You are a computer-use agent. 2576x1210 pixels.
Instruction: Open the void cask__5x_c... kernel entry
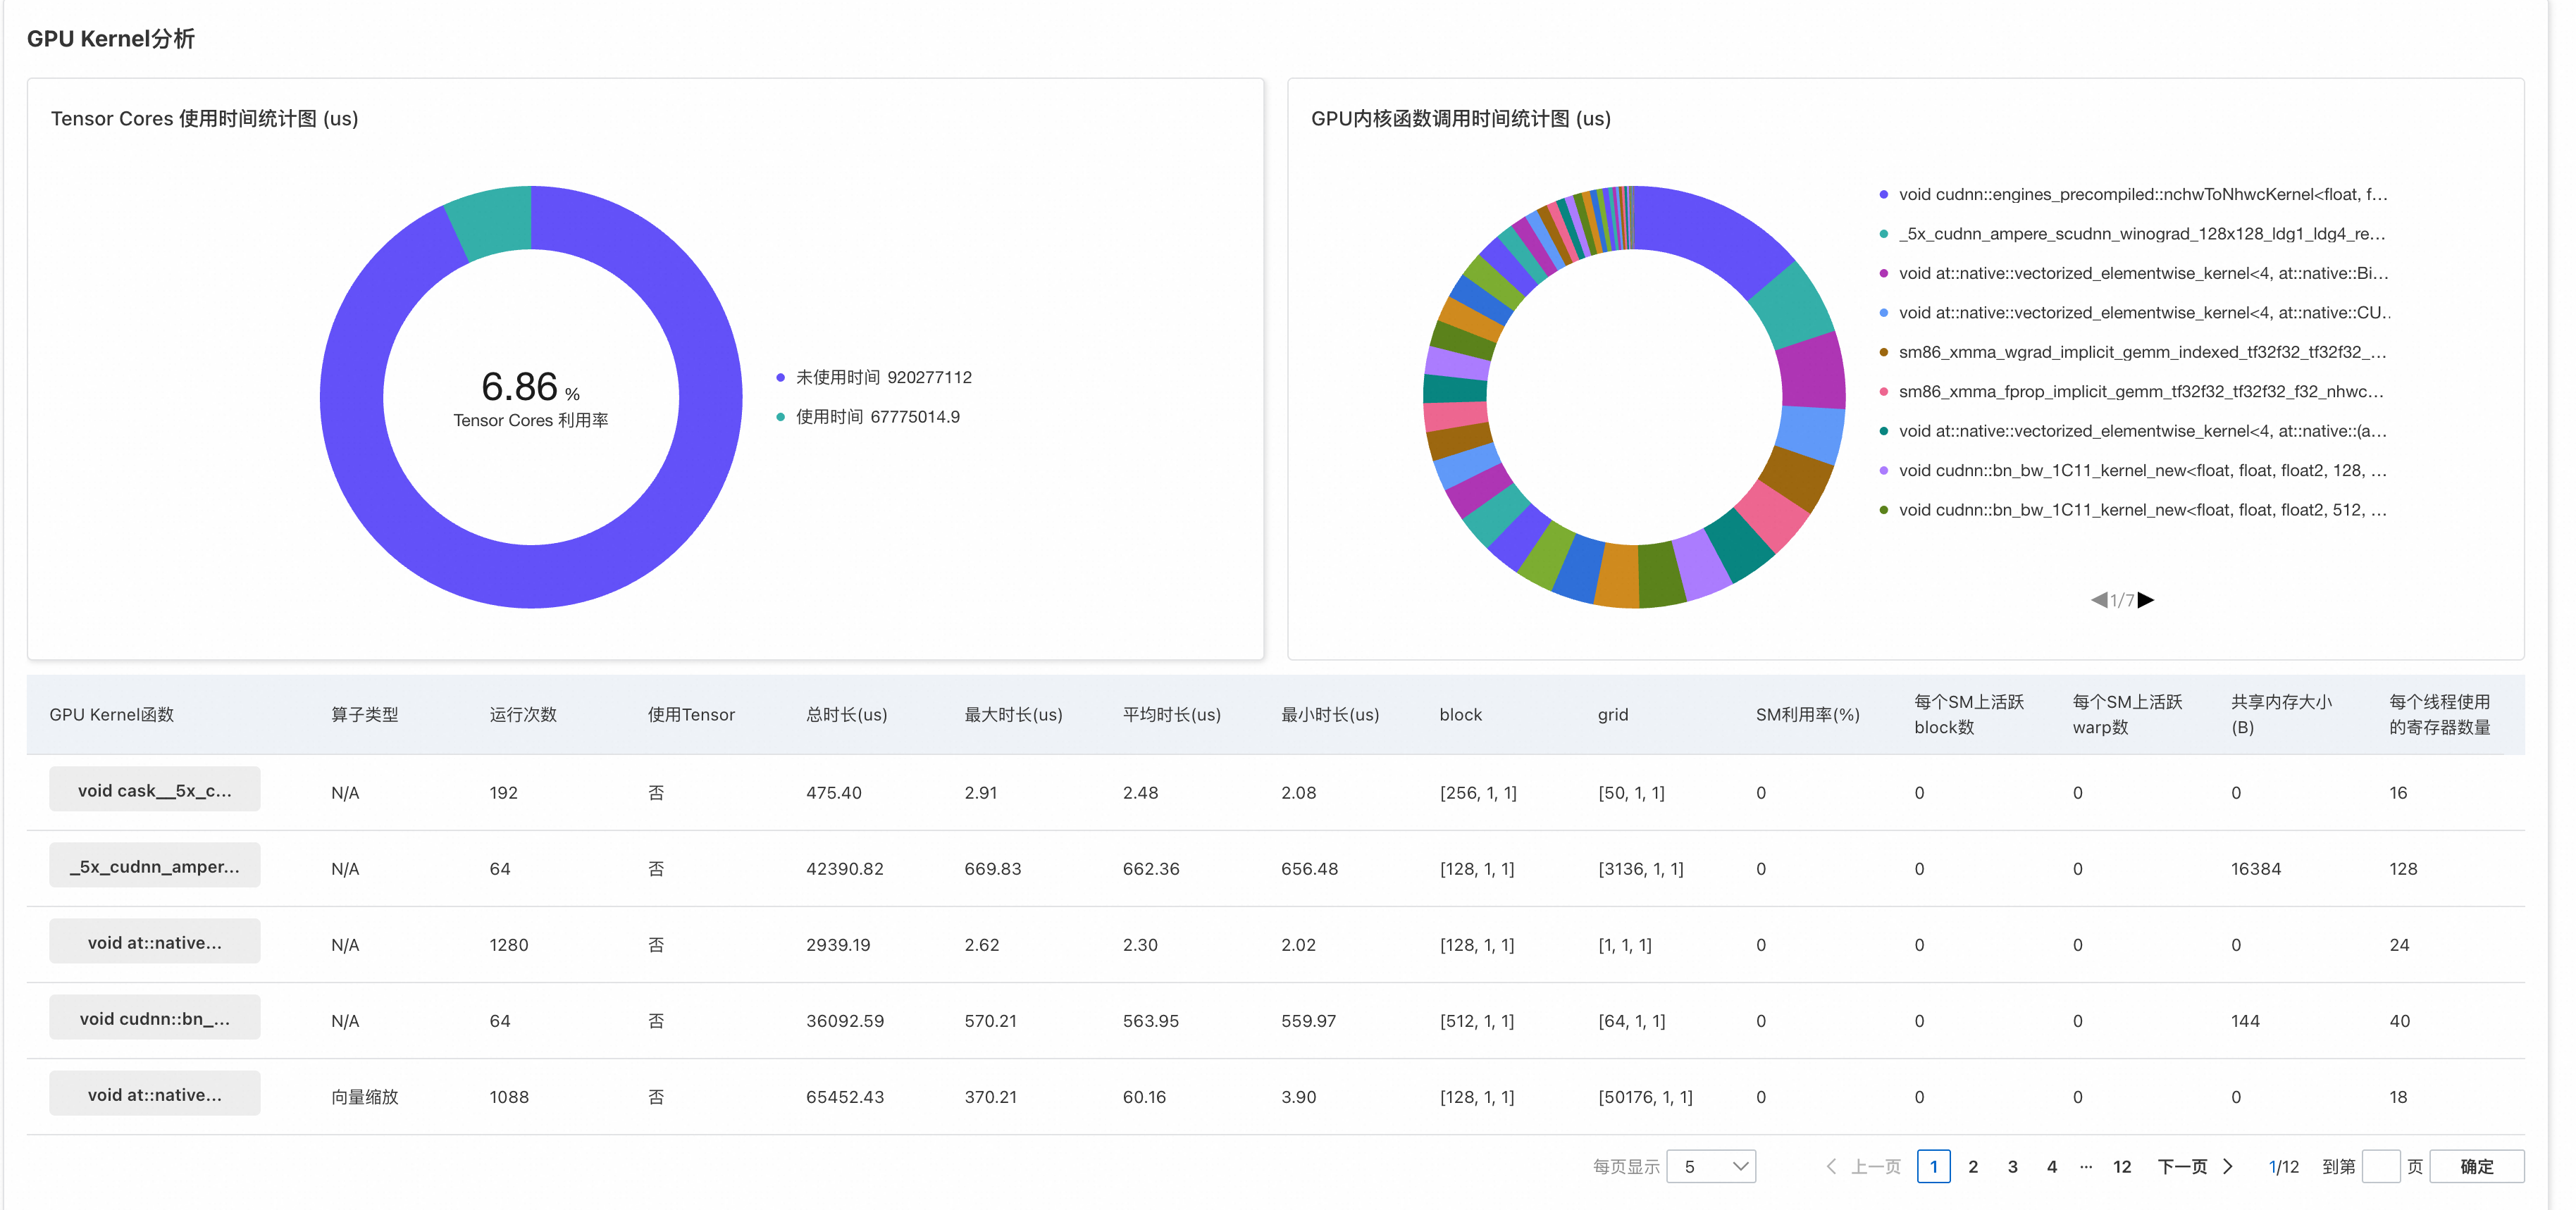155,790
